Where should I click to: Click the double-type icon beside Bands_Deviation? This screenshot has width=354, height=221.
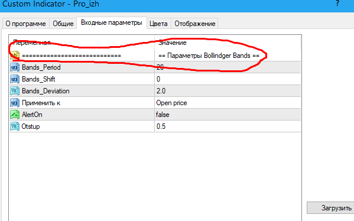15,91
